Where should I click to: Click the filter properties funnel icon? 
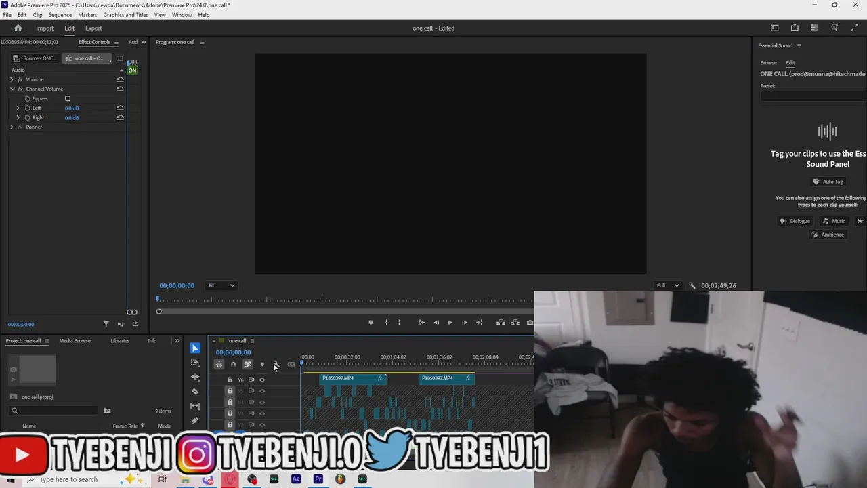pos(106,324)
